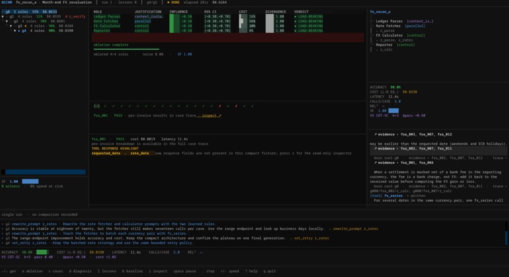This screenshot has width=509, height=277.
Task: Click the left panel SF blue bar
Action: 30,182
